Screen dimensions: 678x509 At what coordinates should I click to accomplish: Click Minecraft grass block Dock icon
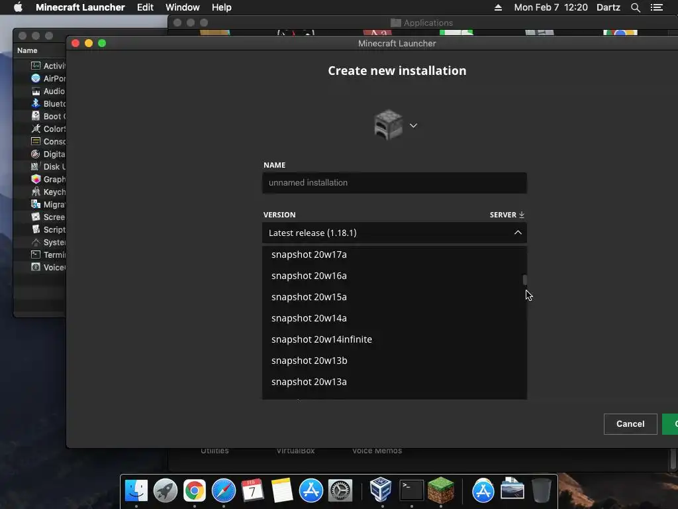[440, 490]
